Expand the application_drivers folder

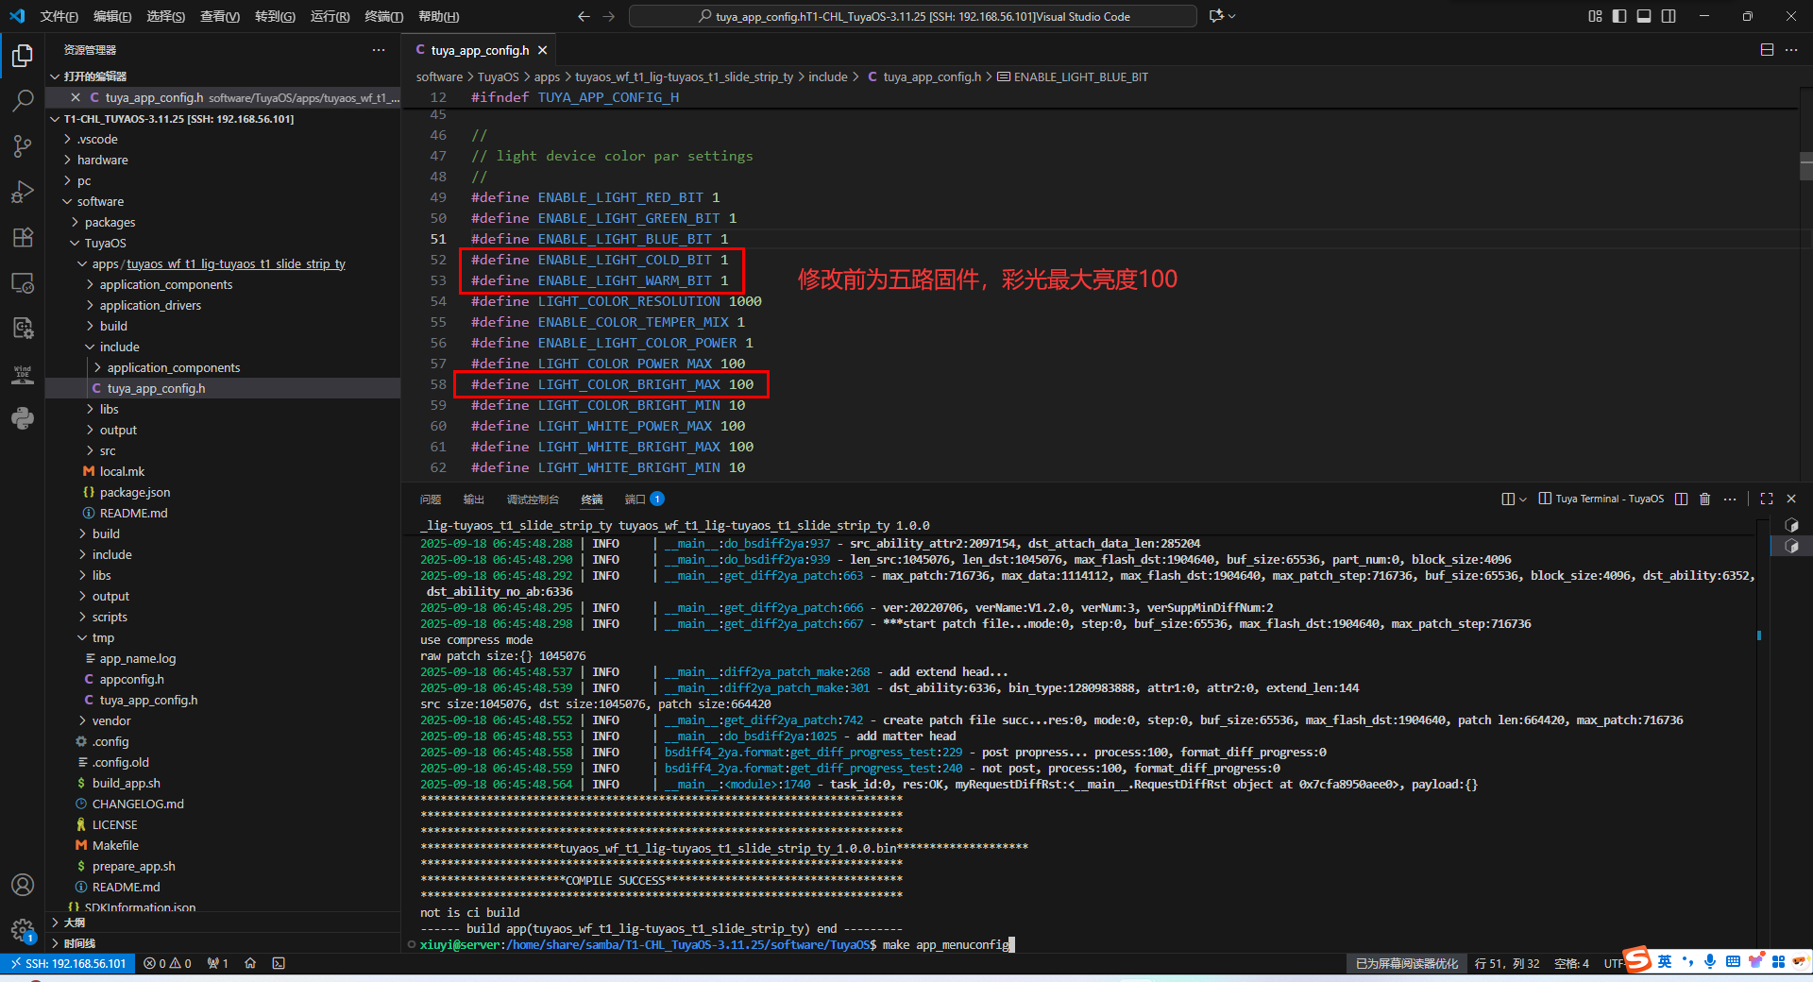[x=150, y=305]
